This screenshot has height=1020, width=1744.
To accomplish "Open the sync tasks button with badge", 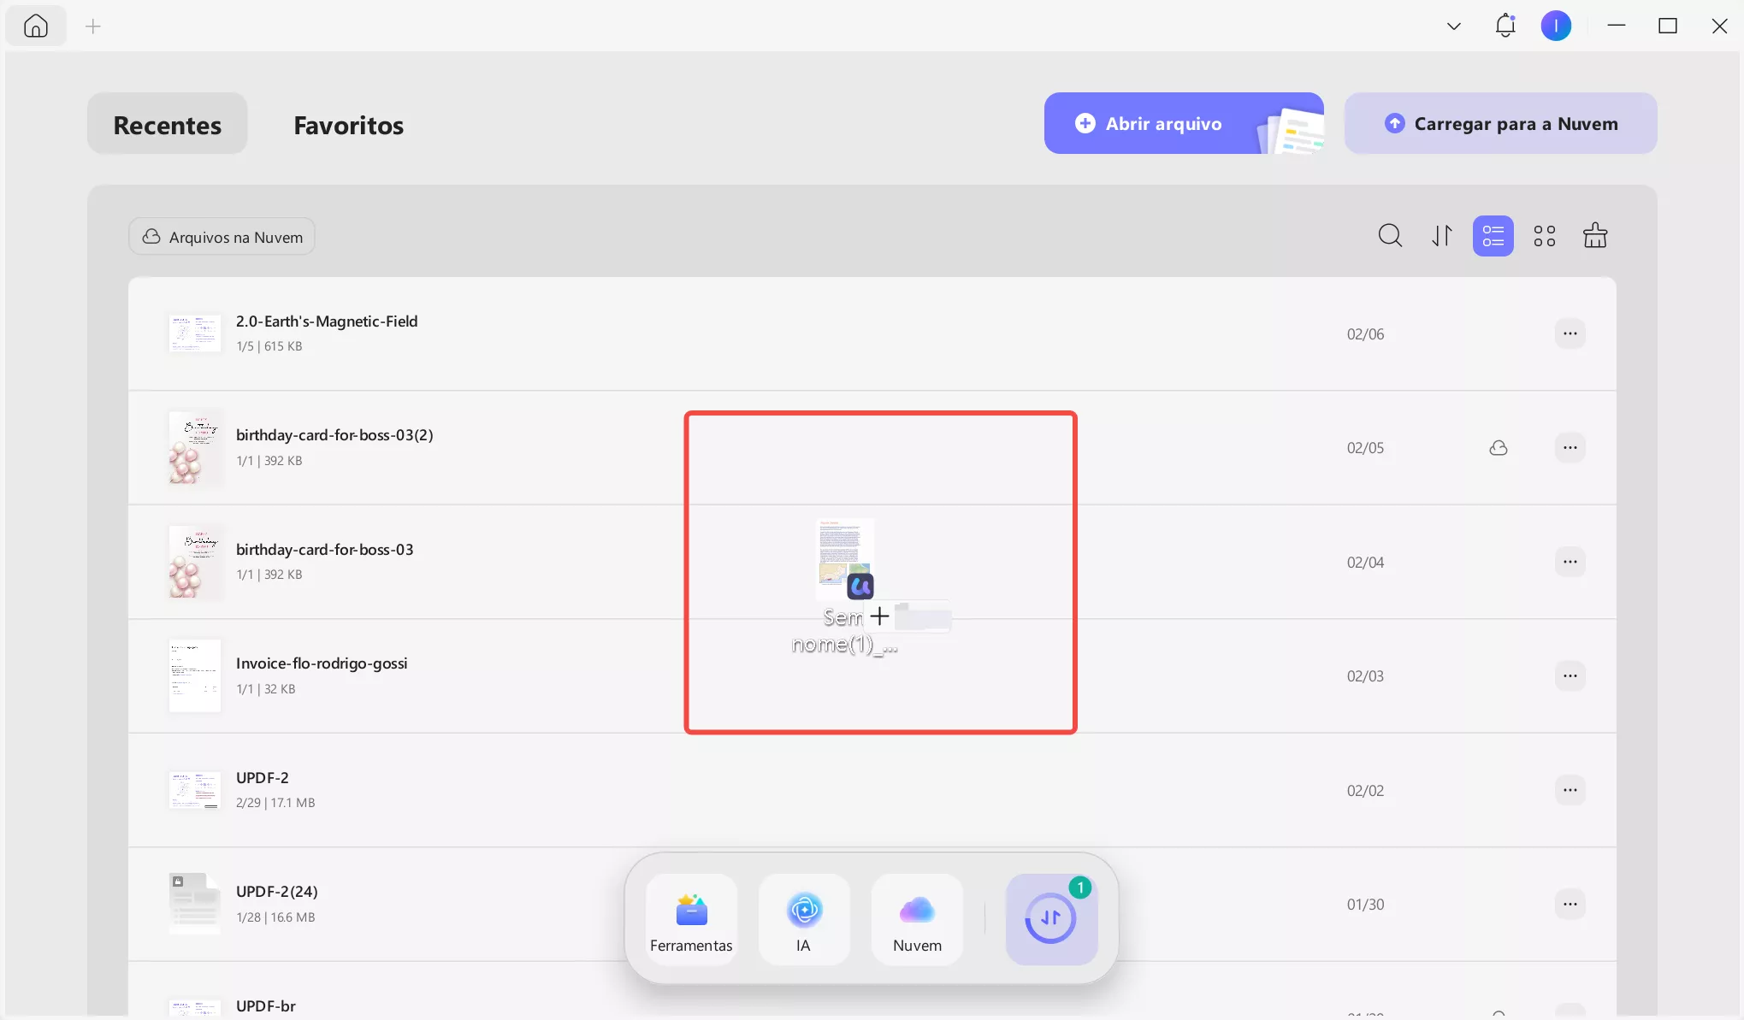I will coord(1051,919).
